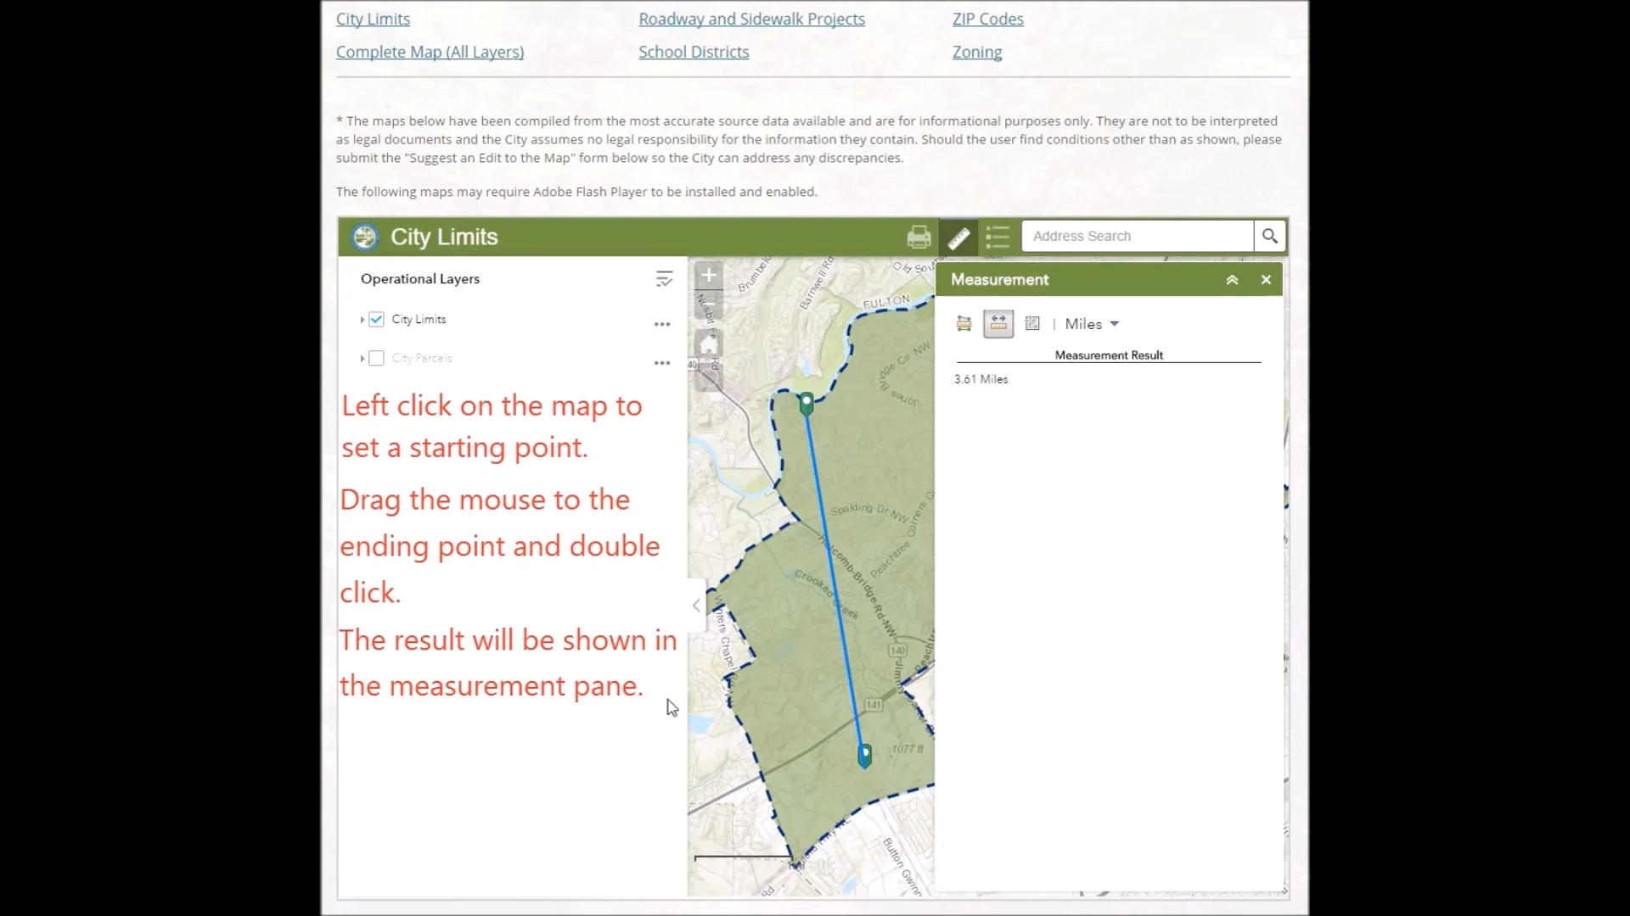Select the Location coordinates measurement tool
The image size is (1630, 916).
[1032, 323]
